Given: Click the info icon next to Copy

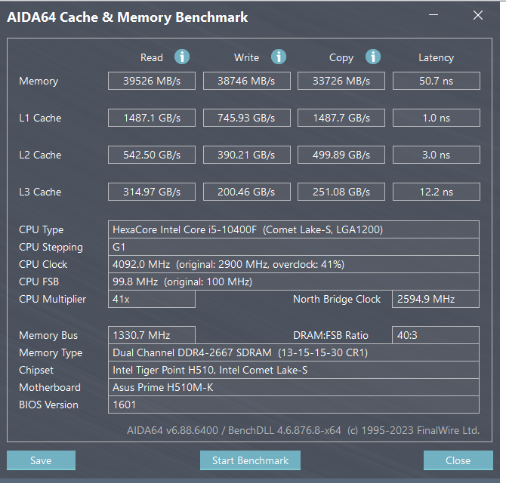Looking at the screenshot, I should (373, 57).
